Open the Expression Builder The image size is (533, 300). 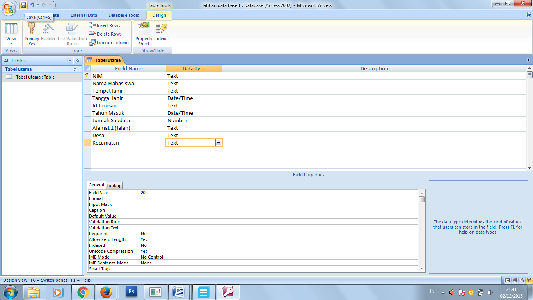[48, 33]
